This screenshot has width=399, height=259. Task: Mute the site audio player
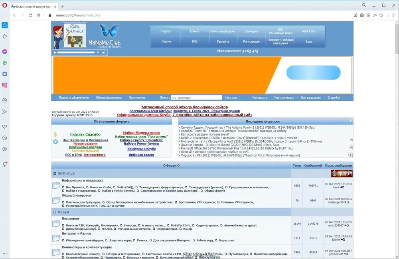(x=104, y=52)
